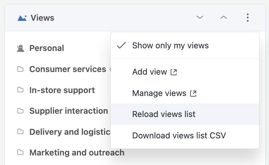Click the Supplier interaction folder icon

click(x=20, y=111)
